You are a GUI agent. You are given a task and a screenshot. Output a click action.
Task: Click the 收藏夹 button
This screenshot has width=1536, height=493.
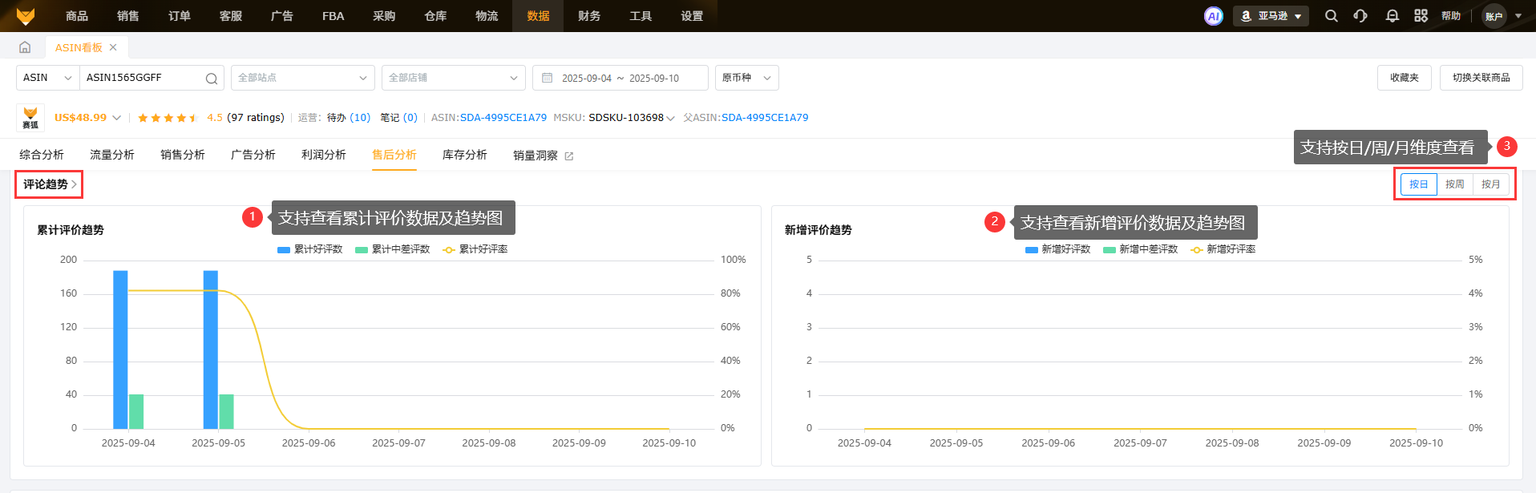click(1404, 78)
